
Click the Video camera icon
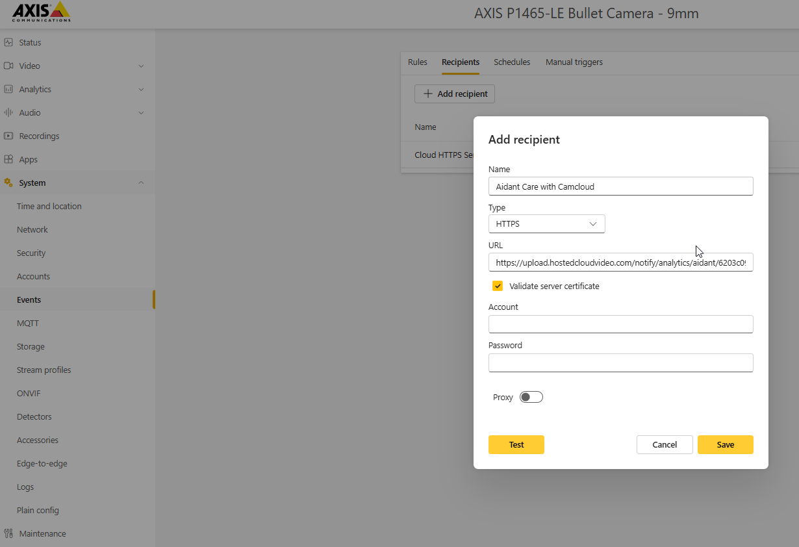[8, 66]
